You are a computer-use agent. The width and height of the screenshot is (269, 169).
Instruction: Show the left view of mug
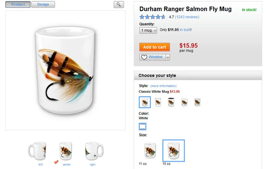point(37,152)
